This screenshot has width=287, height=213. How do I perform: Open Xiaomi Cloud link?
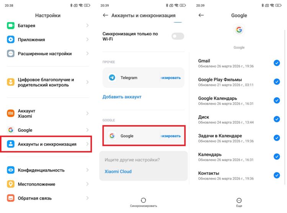(x=118, y=171)
